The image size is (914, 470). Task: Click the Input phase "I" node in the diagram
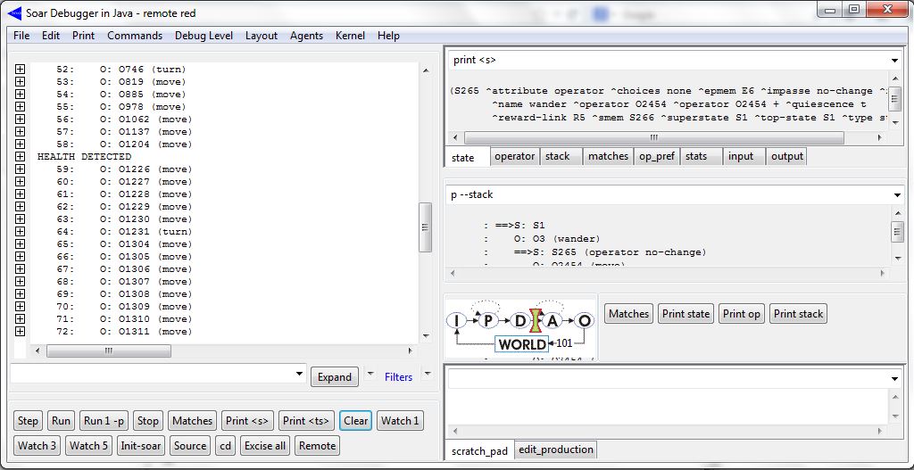tap(456, 321)
